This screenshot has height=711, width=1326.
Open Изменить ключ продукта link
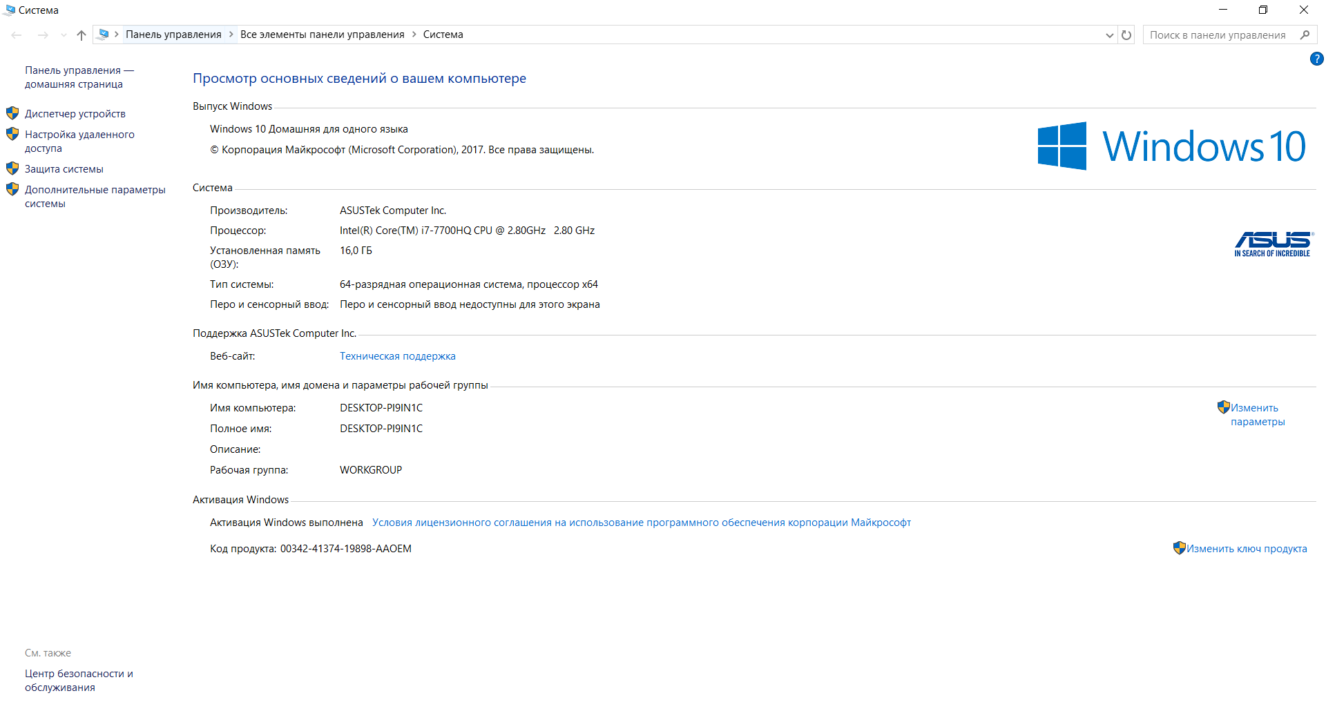pyautogui.click(x=1246, y=549)
